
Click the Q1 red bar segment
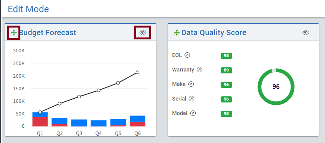pyautogui.click(x=40, y=122)
